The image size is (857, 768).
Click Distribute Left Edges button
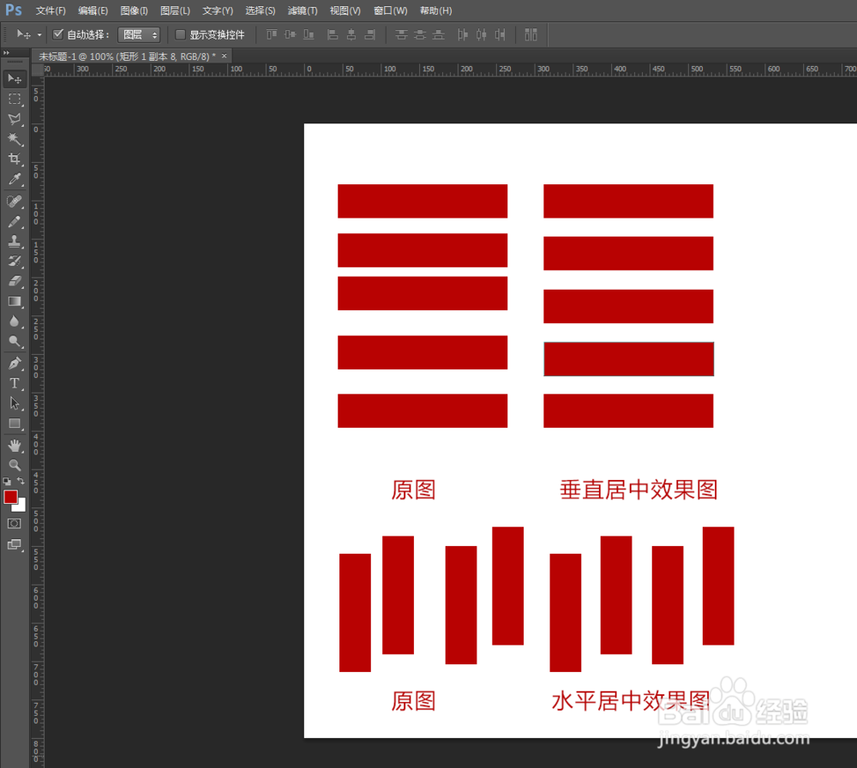coord(463,34)
